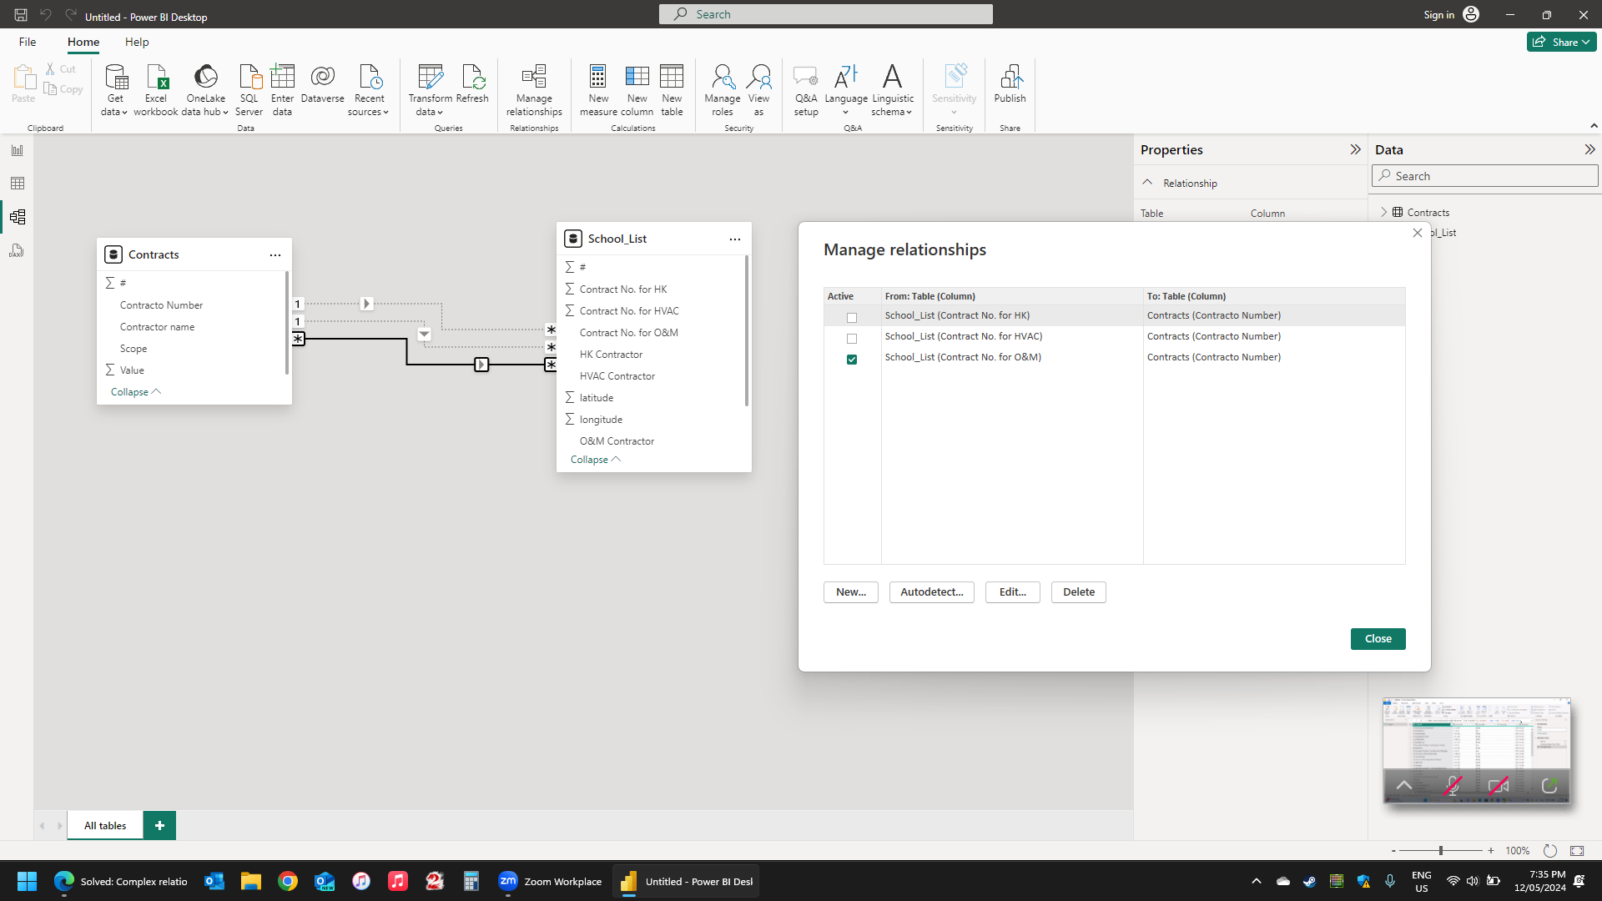This screenshot has height=901, width=1602.
Task: Click Transform data in ribbon
Action: (x=430, y=90)
